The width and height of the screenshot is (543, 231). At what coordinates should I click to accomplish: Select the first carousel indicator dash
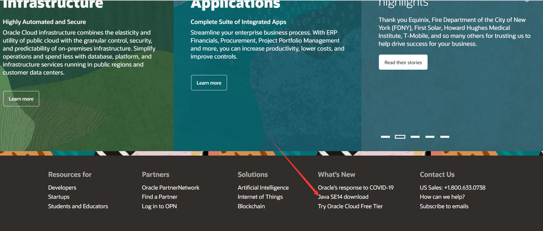click(x=385, y=137)
